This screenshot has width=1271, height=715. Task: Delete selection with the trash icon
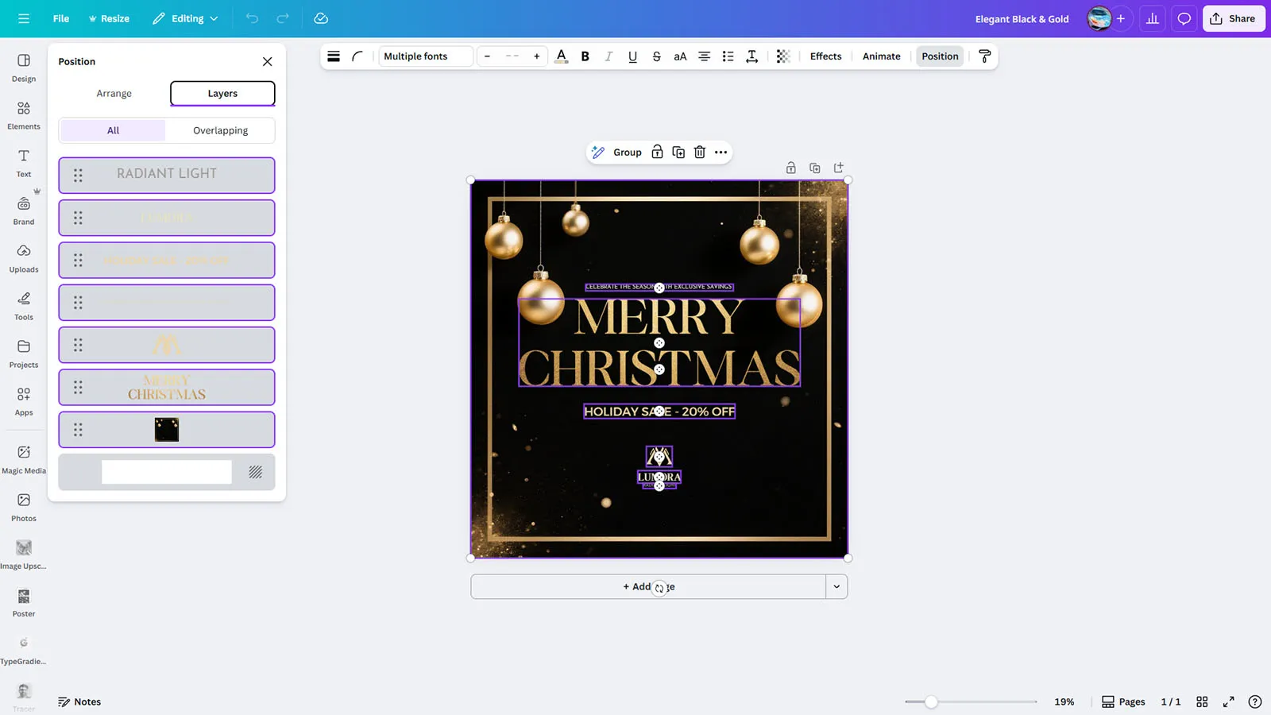tap(699, 153)
